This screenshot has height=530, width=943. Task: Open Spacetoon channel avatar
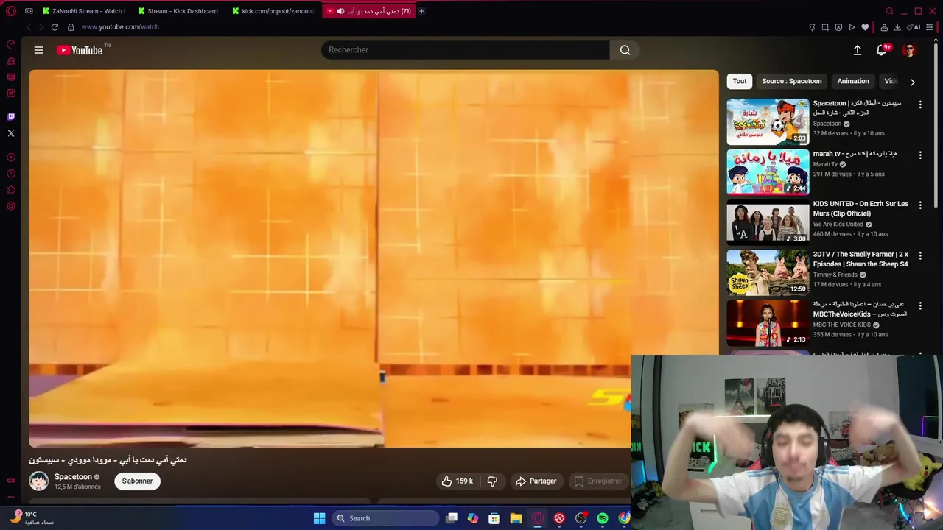coord(38,481)
